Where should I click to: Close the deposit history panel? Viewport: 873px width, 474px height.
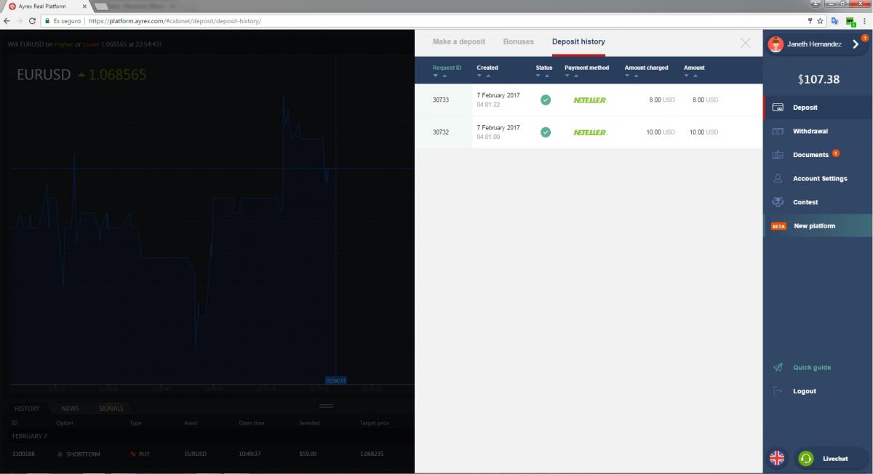(x=745, y=43)
